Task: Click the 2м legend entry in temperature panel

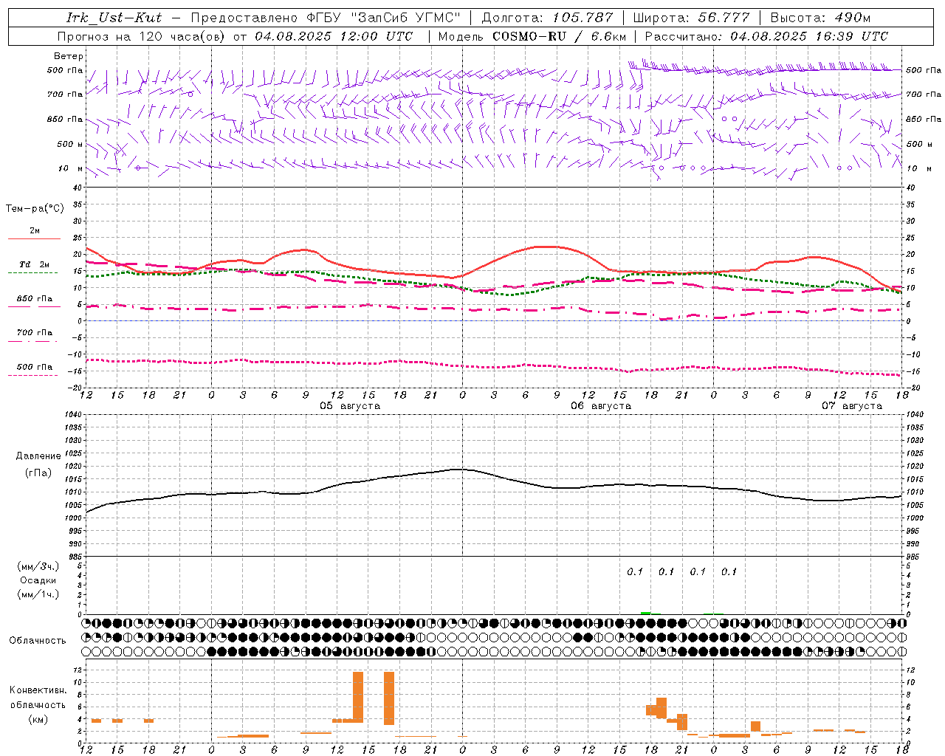Action: coord(35,231)
